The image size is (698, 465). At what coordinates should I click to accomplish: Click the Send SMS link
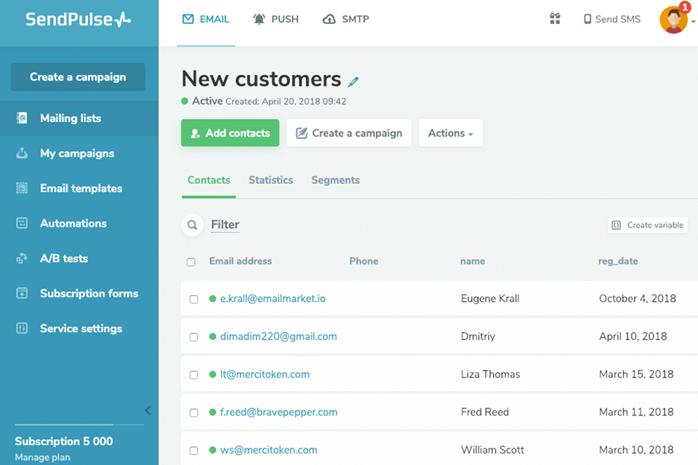point(612,19)
